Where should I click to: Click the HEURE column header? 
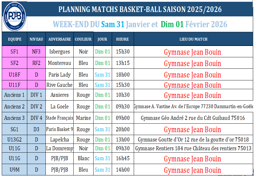[122, 39]
